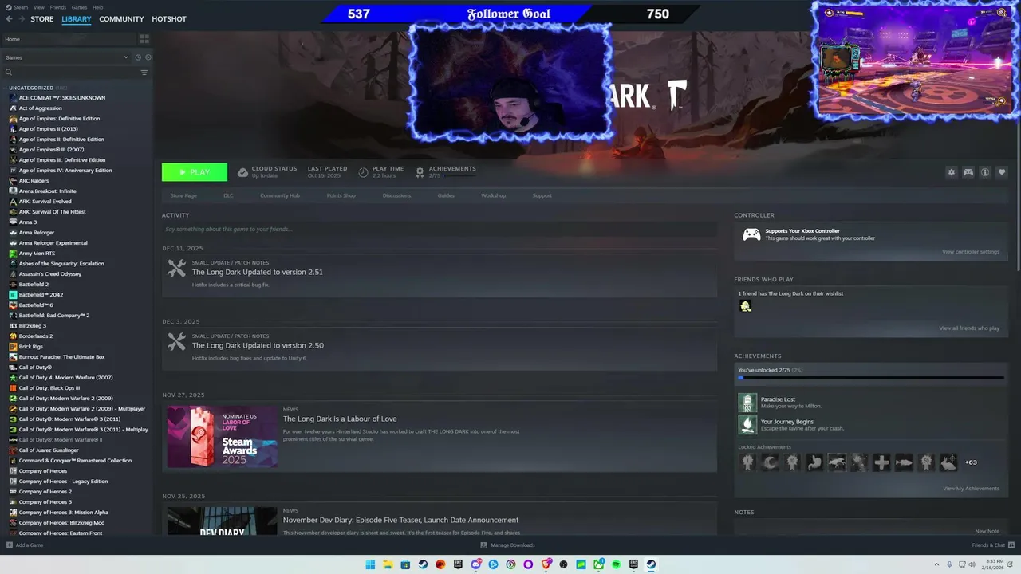Click New Note in Notes
Viewport: 1021px width, 574px height.
click(x=987, y=531)
